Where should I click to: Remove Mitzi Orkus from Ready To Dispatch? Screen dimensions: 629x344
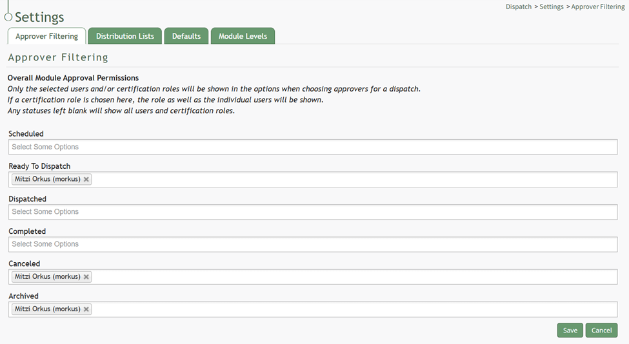click(86, 180)
